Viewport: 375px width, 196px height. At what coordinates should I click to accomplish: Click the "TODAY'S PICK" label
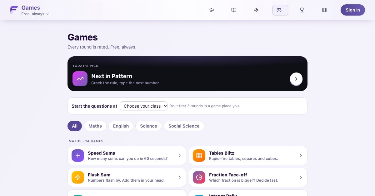point(85,66)
